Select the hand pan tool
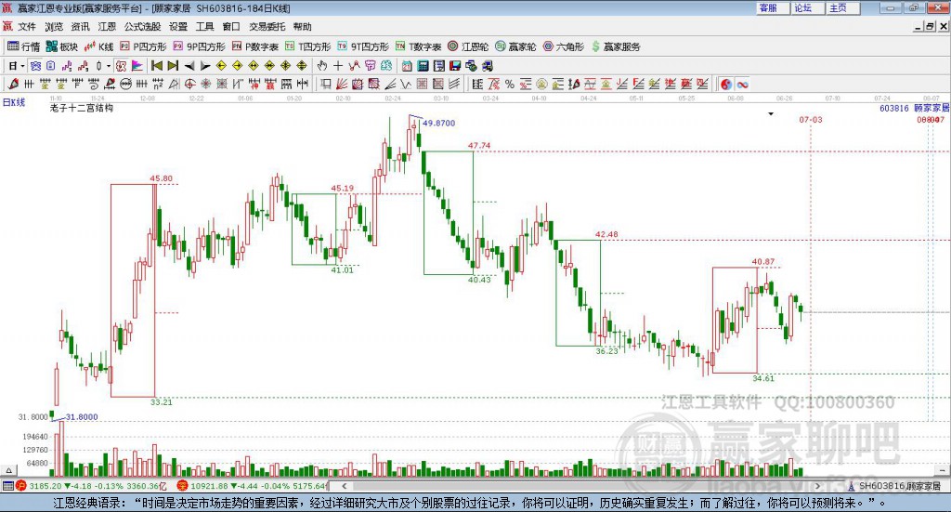This screenshot has height=512, width=951. (x=322, y=66)
